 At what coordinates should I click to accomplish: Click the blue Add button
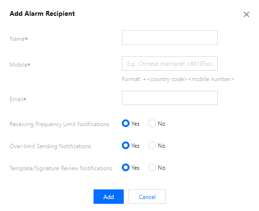click(x=108, y=197)
